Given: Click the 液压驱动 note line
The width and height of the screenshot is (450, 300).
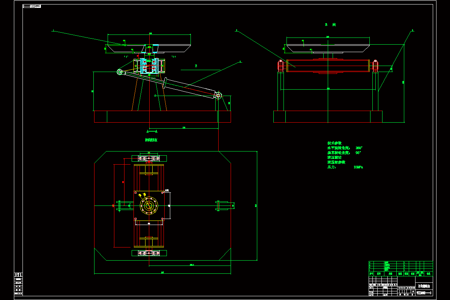Looking at the screenshot, I should pyautogui.click(x=334, y=157).
